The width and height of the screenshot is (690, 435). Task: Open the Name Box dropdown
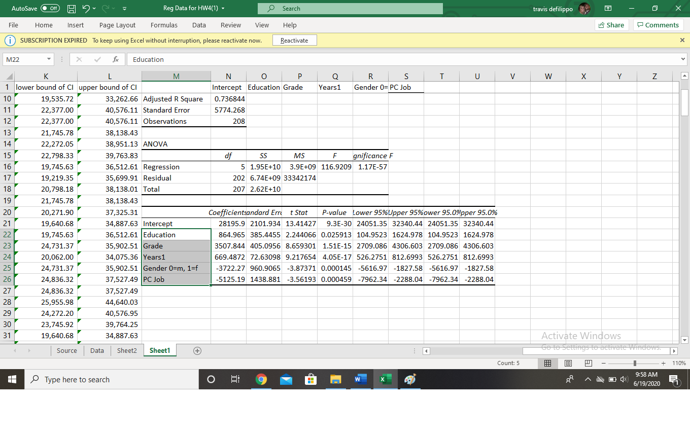pyautogui.click(x=48, y=59)
